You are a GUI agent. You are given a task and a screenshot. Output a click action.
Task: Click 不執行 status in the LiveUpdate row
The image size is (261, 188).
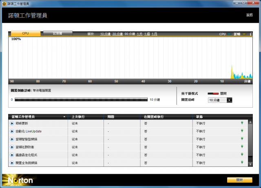[201, 131]
